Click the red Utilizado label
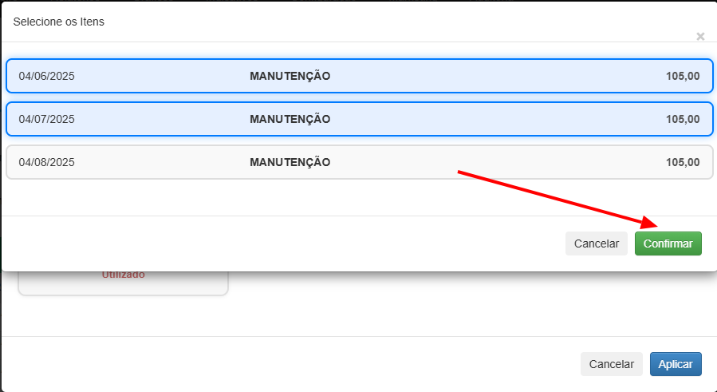The height and width of the screenshot is (392, 717). pyautogui.click(x=123, y=275)
